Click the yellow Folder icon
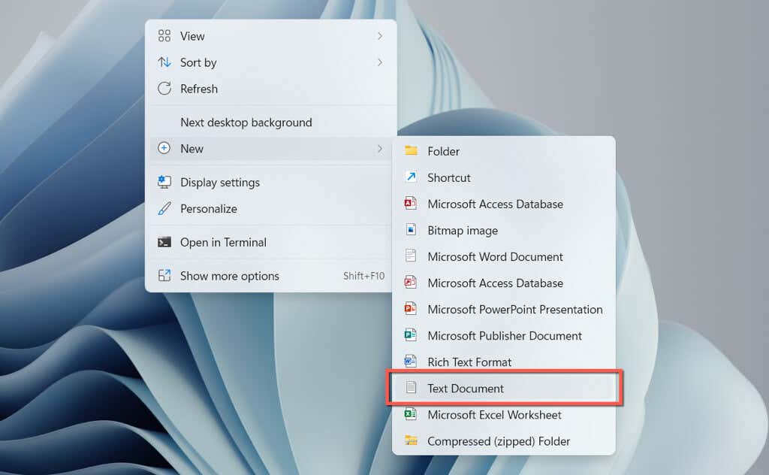The image size is (769, 475). click(411, 150)
